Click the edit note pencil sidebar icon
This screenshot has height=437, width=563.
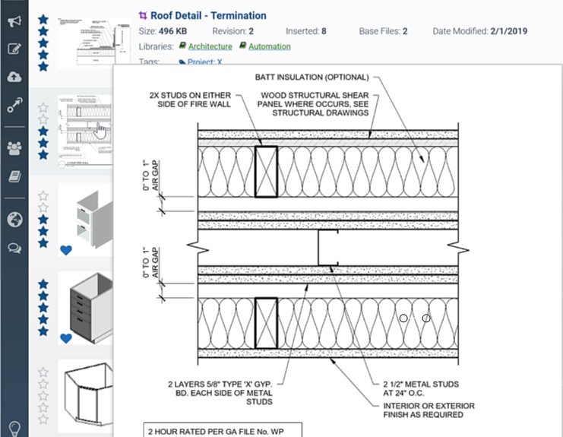[14, 49]
